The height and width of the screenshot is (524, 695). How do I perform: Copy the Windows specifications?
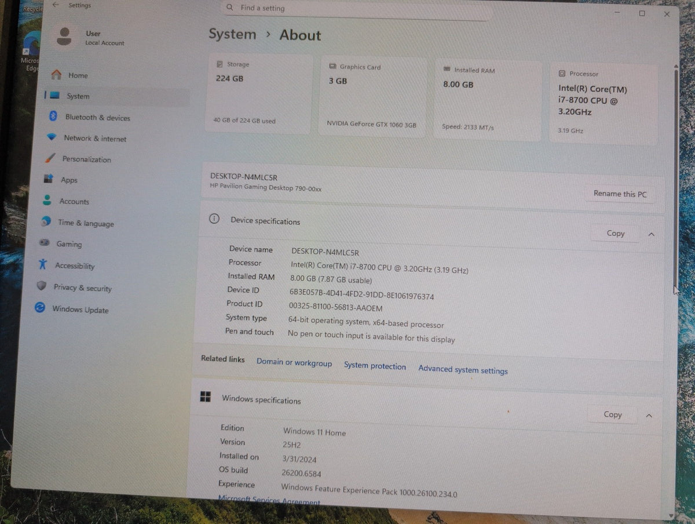point(612,414)
